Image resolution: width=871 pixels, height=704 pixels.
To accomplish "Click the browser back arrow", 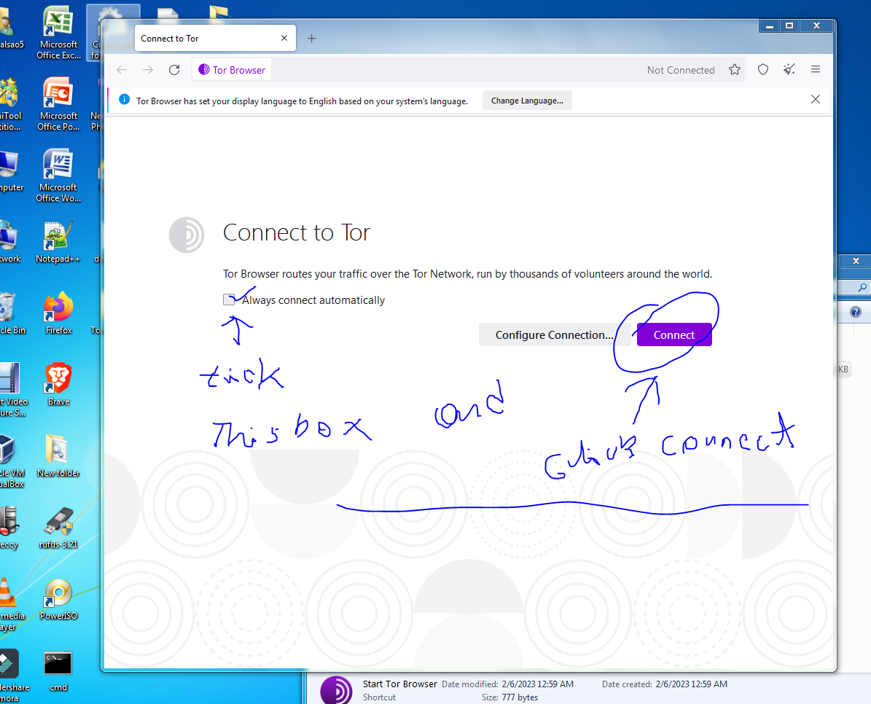I will tap(122, 69).
